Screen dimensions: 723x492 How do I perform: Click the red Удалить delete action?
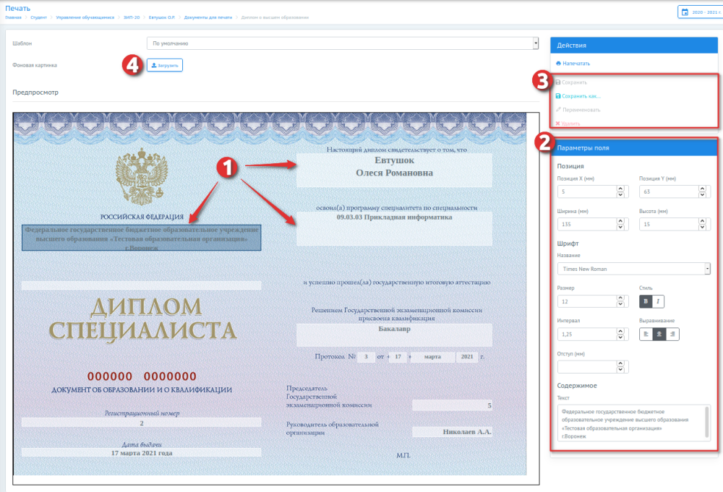click(568, 124)
